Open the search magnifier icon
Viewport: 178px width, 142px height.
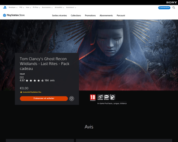pos(174,8)
